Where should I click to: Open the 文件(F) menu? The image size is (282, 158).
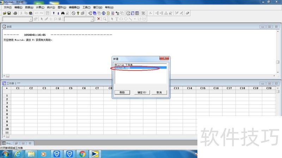[x=8, y=7]
